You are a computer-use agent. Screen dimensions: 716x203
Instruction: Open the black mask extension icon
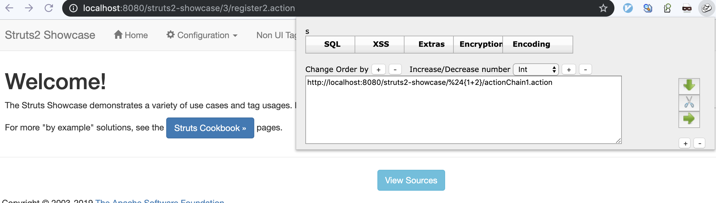pyautogui.click(x=687, y=8)
